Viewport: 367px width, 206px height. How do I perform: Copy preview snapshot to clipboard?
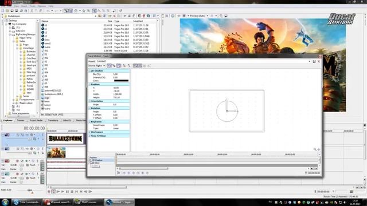(x=221, y=16)
